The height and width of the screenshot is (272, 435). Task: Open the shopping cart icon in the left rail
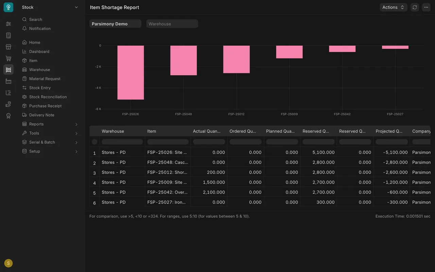click(x=8, y=58)
